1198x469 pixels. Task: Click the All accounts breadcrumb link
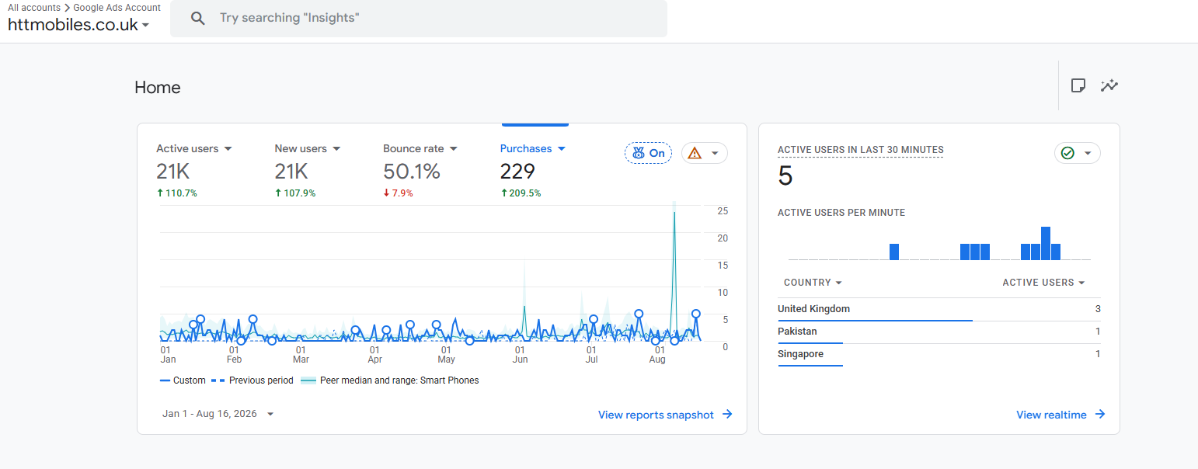pos(34,8)
